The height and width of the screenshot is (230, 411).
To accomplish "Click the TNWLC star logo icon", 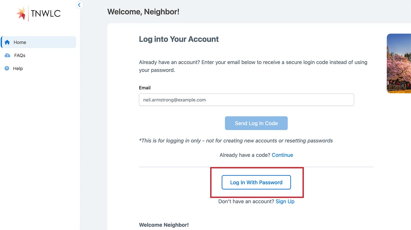I will coord(21,13).
